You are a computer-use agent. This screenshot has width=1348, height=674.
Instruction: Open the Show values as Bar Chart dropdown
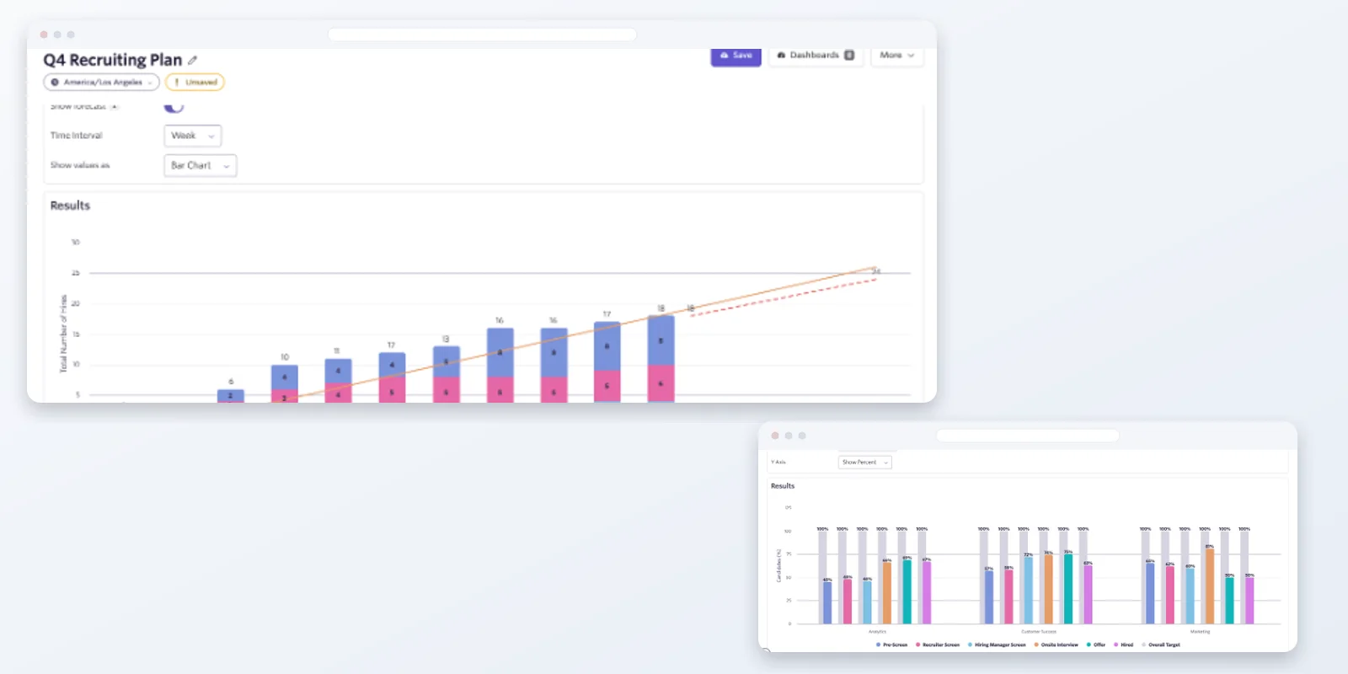pos(200,166)
